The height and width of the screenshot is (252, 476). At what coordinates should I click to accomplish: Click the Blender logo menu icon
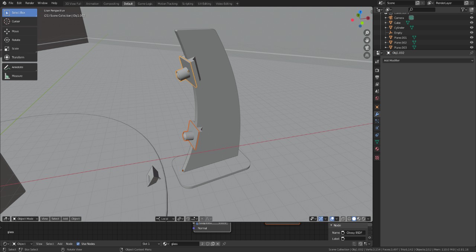tap(4, 3)
